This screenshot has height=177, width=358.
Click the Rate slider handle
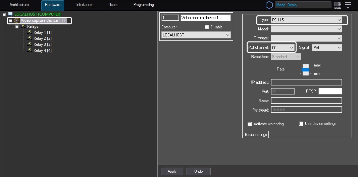point(305,69)
